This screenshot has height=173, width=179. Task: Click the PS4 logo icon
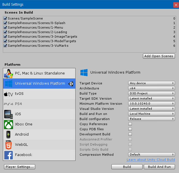tap(9, 104)
